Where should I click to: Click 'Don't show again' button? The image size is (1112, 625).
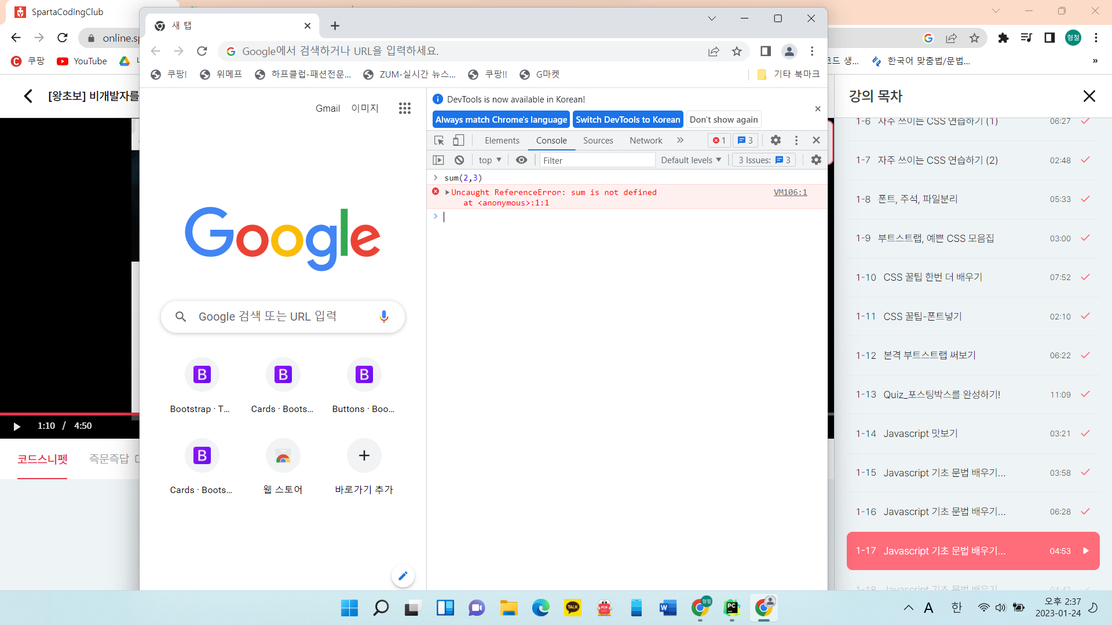pyautogui.click(x=723, y=120)
